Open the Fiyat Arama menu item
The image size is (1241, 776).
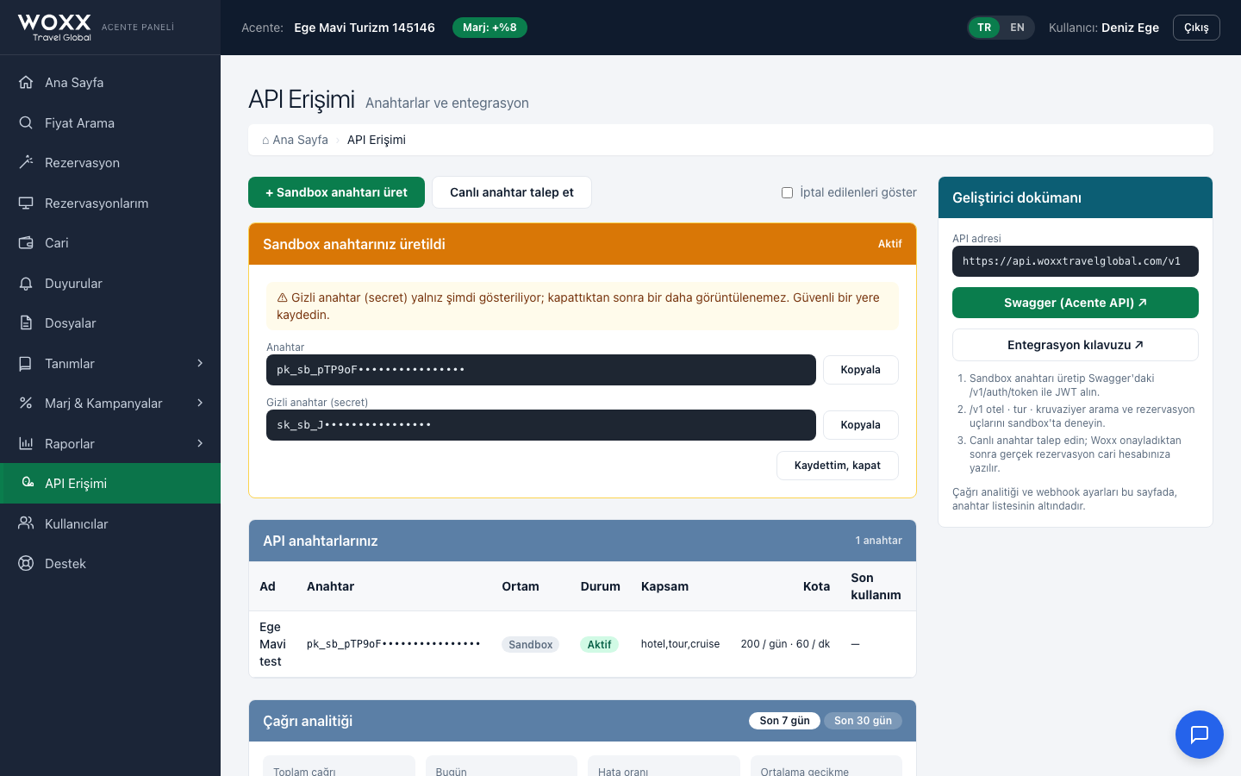(x=110, y=122)
